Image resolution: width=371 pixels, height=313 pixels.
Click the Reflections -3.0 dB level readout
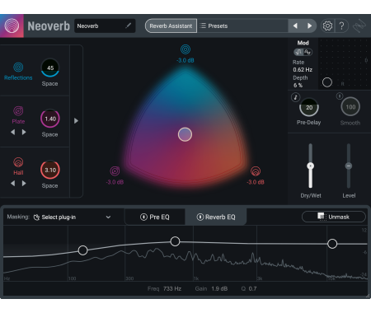(185, 60)
